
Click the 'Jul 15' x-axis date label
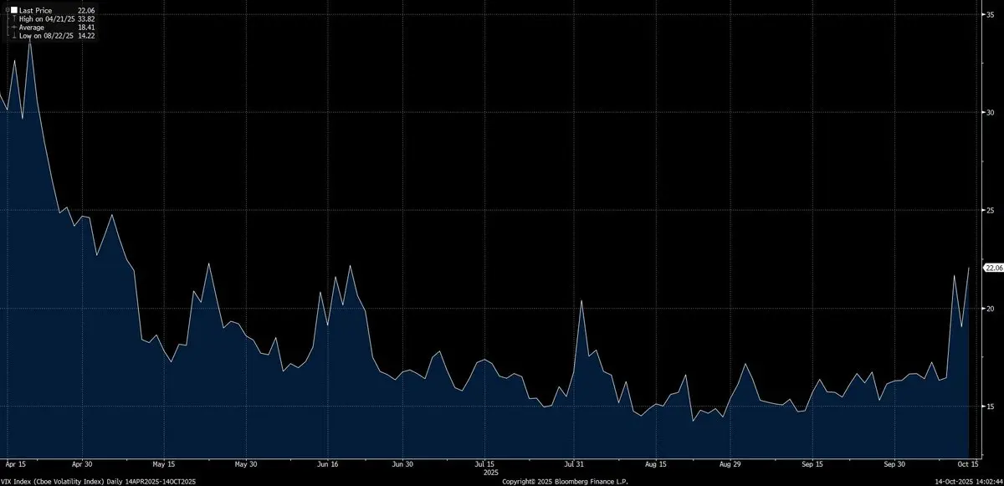pos(485,463)
